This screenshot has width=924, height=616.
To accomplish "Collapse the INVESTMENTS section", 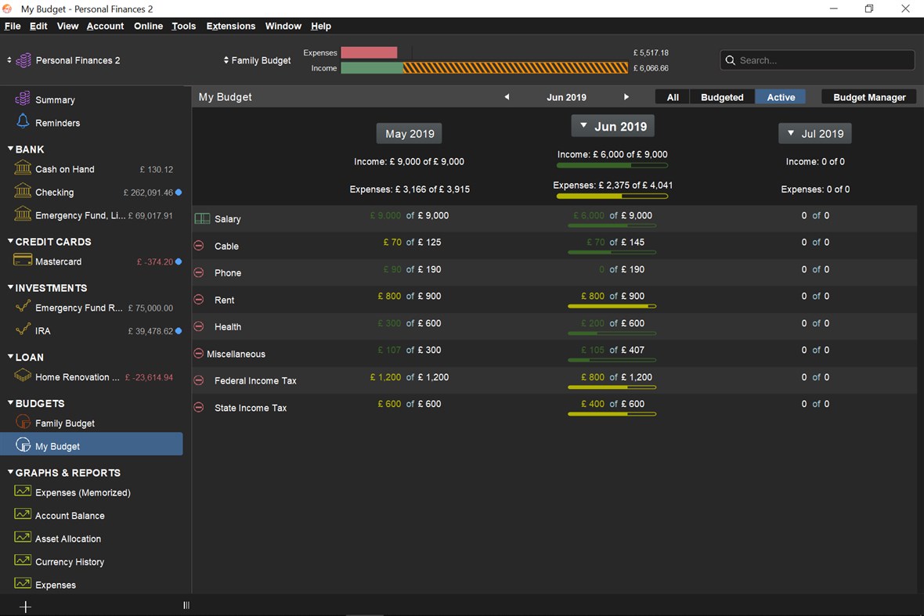I will click(11, 287).
